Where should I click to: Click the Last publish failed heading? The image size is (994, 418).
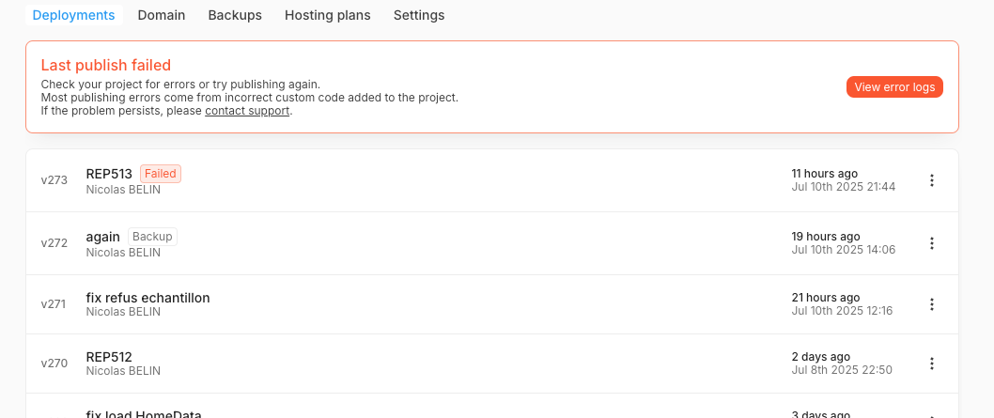pos(106,66)
